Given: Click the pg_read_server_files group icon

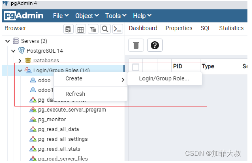Looking at the screenshot, I should 33,158.
